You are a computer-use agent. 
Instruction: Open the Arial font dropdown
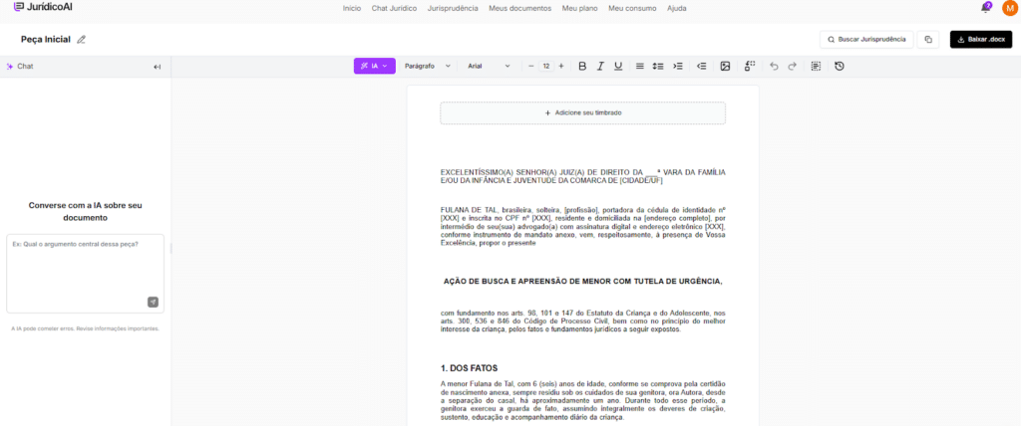[x=489, y=66]
